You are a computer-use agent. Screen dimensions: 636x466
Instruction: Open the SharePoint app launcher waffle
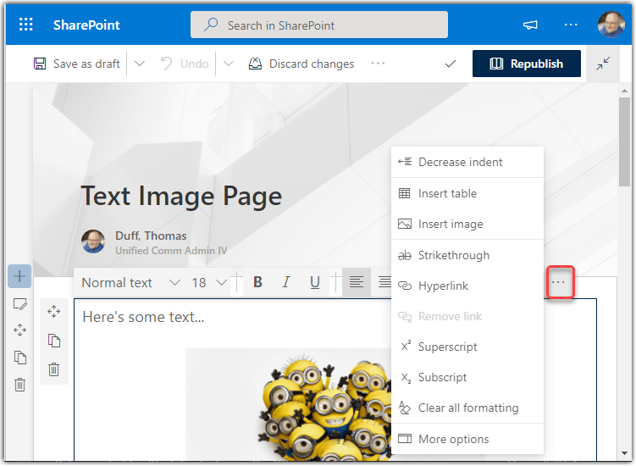26,25
